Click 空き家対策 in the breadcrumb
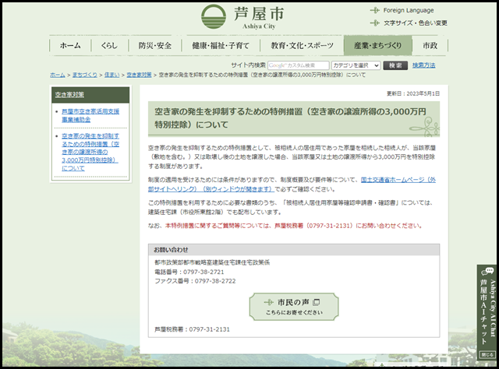Screen dimensions: 499x369 [139, 75]
